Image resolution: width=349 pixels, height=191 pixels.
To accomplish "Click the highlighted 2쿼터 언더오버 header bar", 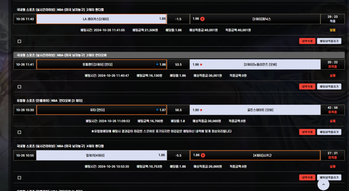I will 179,55.
